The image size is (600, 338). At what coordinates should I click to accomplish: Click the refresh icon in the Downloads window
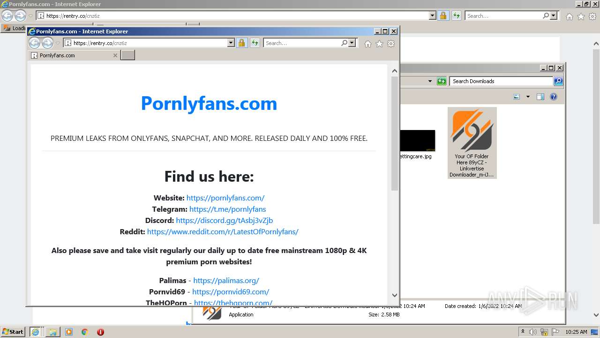point(442,81)
